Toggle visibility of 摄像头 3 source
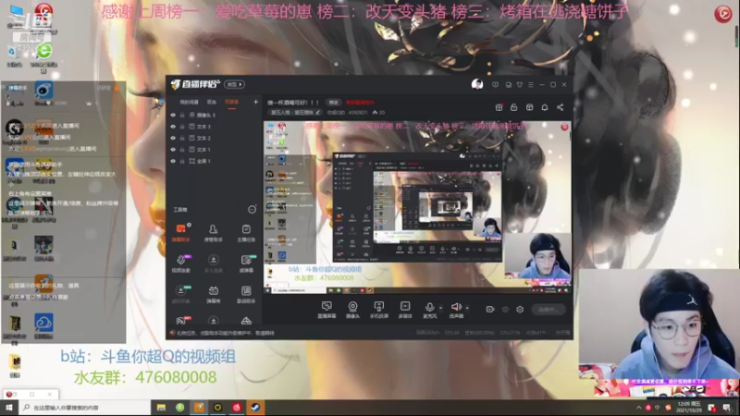 tap(173, 115)
